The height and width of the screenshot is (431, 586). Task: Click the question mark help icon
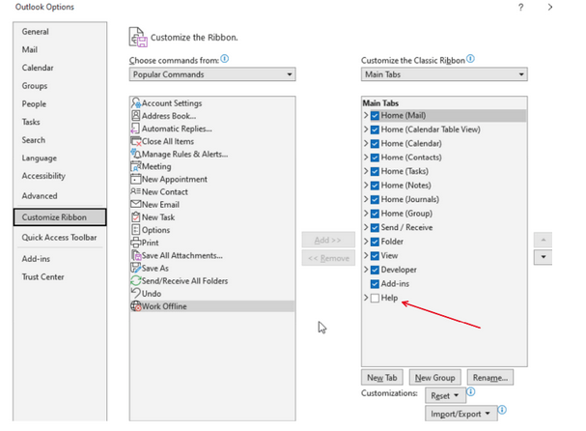pos(520,7)
